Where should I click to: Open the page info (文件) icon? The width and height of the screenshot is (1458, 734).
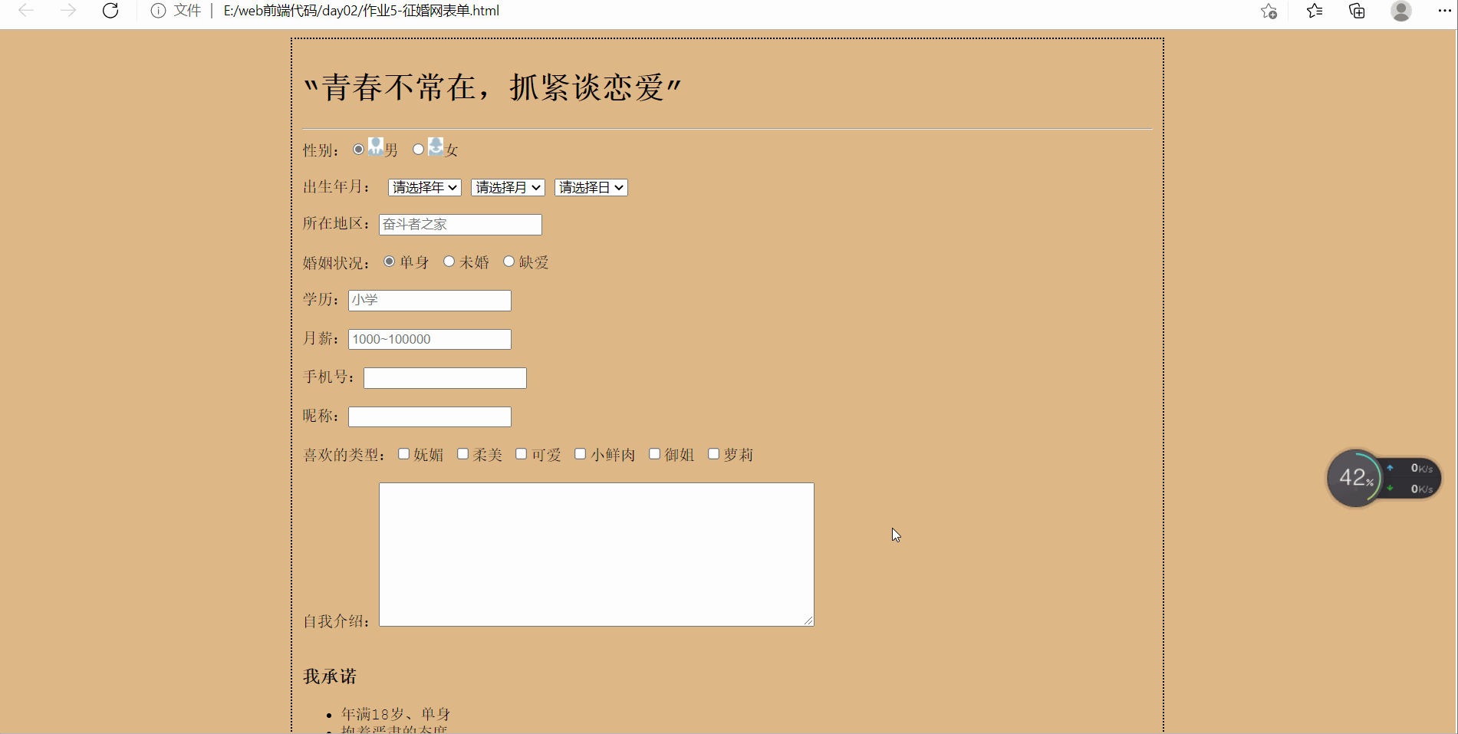(157, 11)
